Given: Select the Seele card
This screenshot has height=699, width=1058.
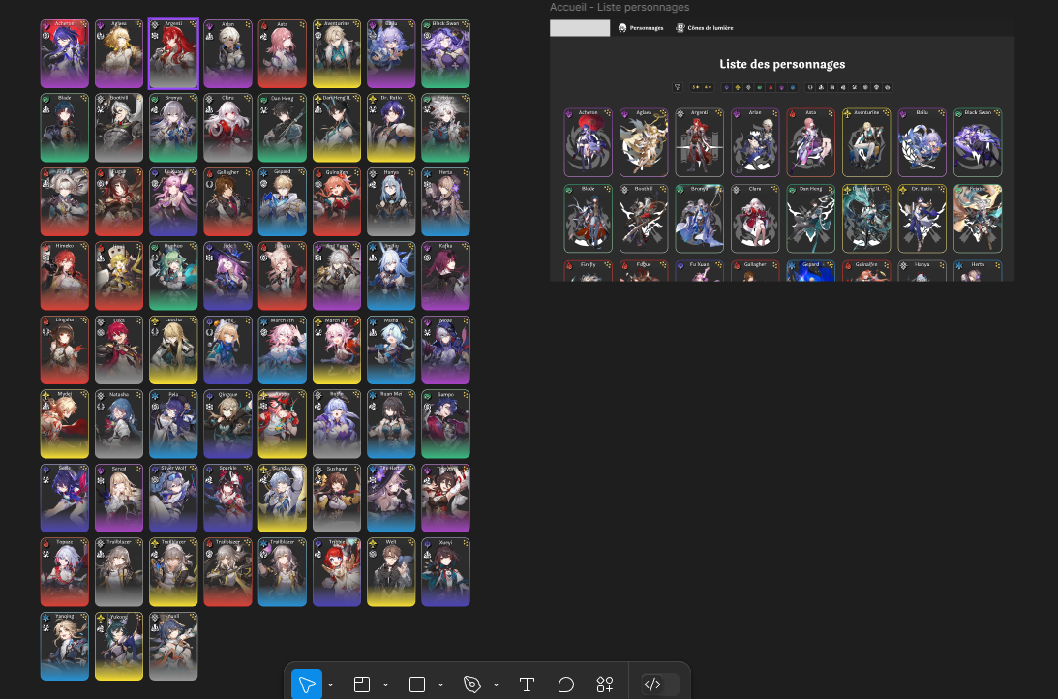Looking at the screenshot, I should click(x=64, y=498).
